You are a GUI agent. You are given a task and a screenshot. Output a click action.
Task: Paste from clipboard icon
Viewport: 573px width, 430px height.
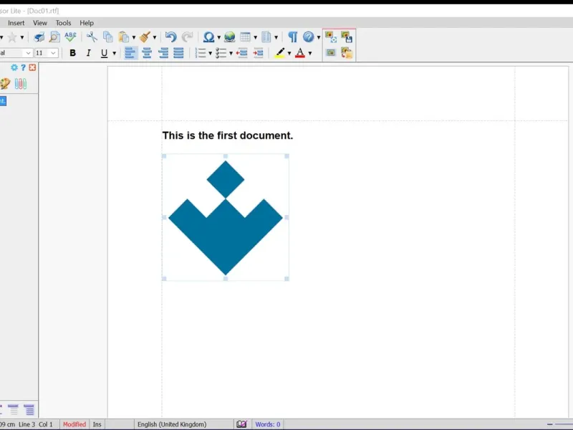(x=124, y=37)
